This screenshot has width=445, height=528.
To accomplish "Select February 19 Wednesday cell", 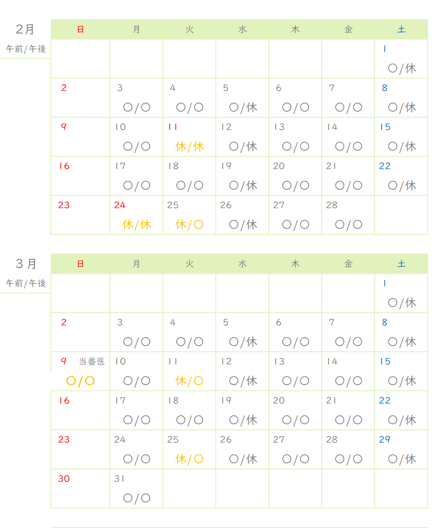I will pyautogui.click(x=242, y=176).
